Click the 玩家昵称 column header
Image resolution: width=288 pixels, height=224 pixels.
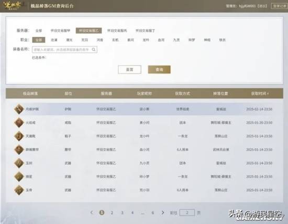pyautogui.click(x=145, y=93)
